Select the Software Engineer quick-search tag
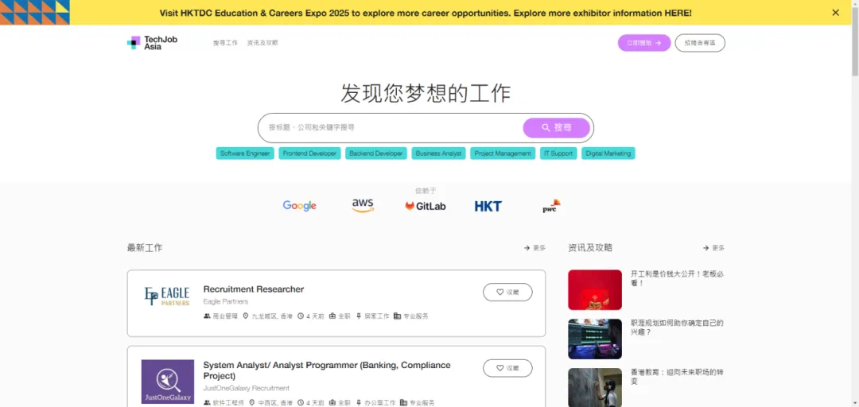859x407 pixels. pos(245,153)
